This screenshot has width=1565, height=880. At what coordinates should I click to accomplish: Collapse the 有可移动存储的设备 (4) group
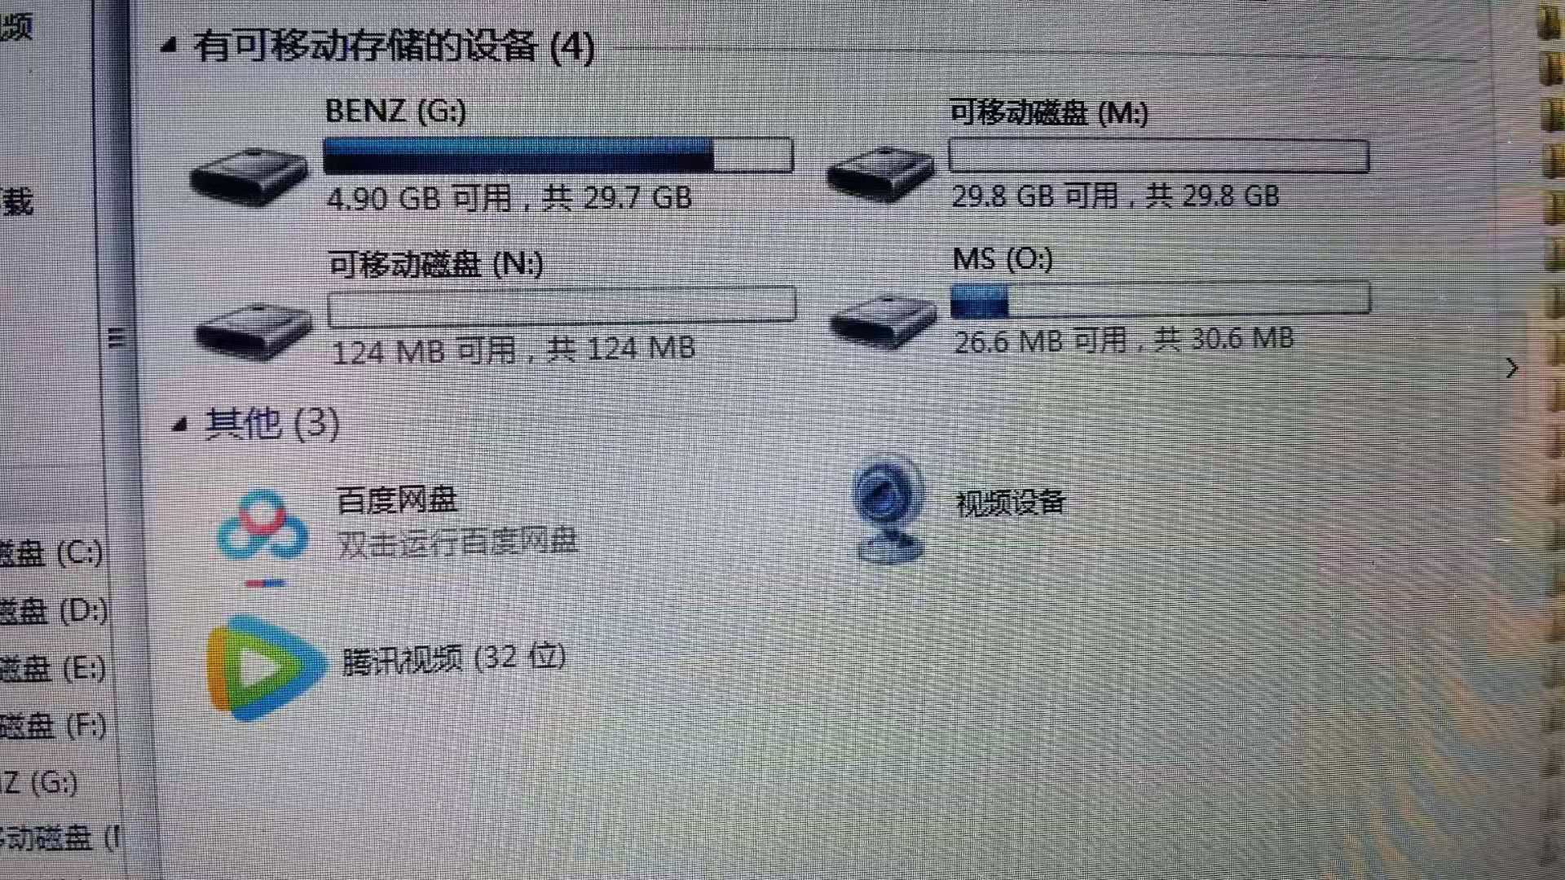[x=170, y=46]
